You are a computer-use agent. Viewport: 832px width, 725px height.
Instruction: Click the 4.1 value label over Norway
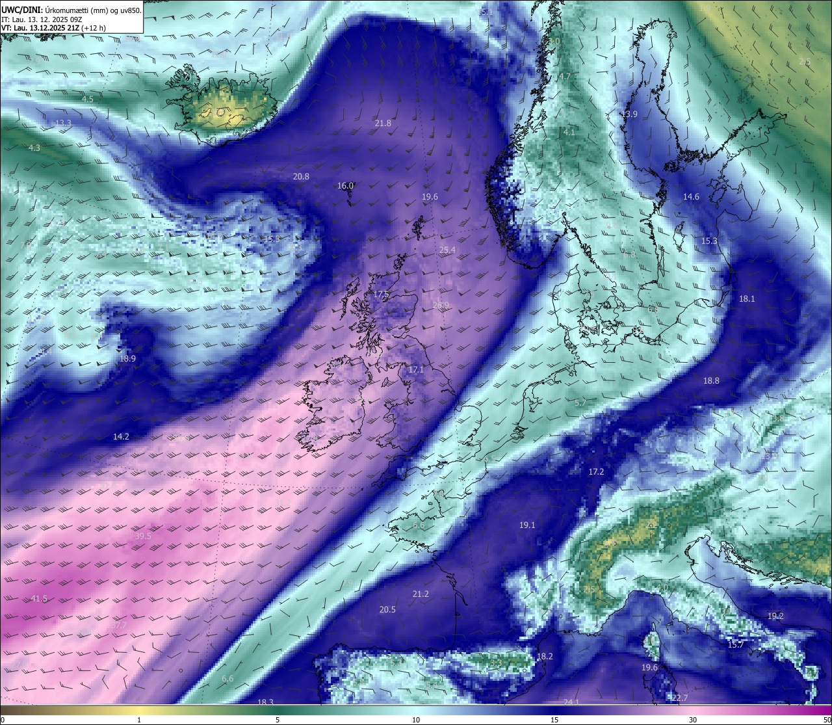[x=569, y=132]
